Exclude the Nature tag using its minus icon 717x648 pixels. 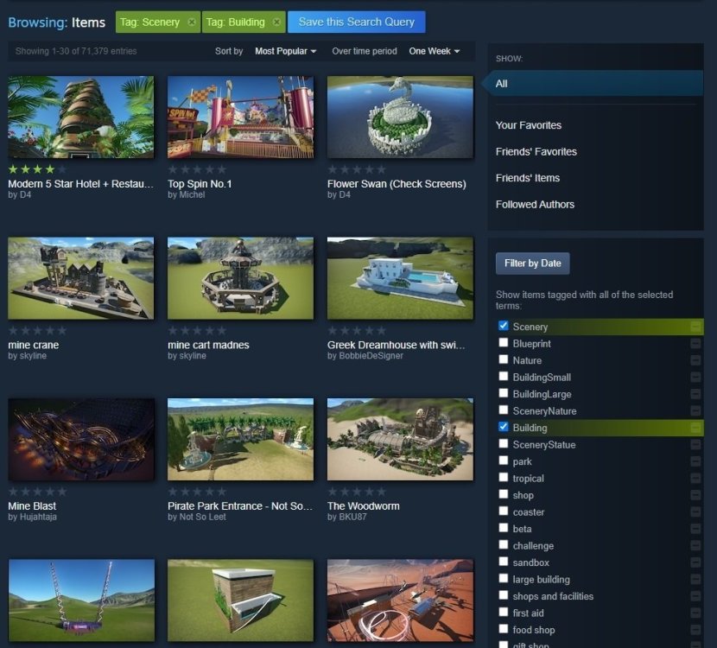(698, 360)
